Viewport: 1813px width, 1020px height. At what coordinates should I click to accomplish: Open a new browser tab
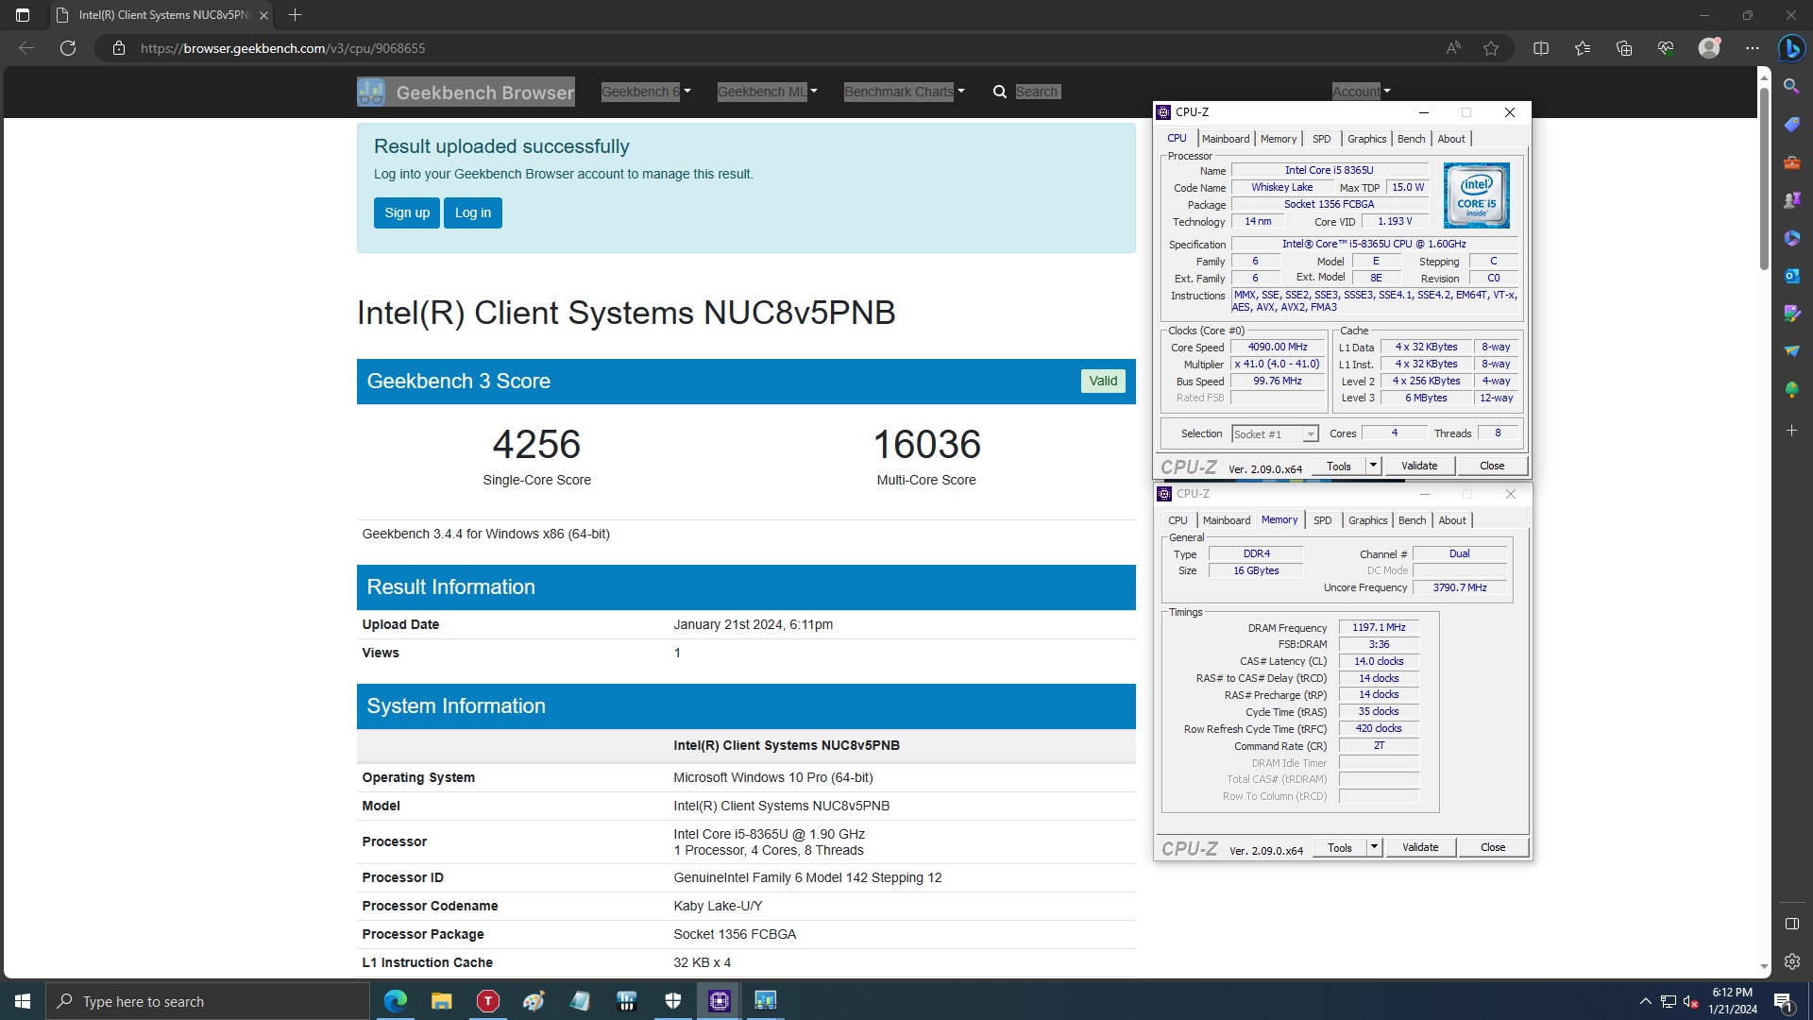pos(295,15)
